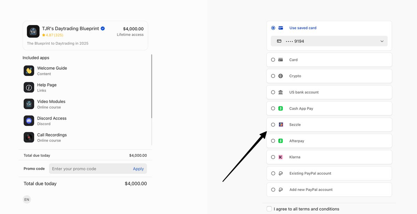Select the Klarna radio button
Viewport: 417px width, 214px height.
273,157
